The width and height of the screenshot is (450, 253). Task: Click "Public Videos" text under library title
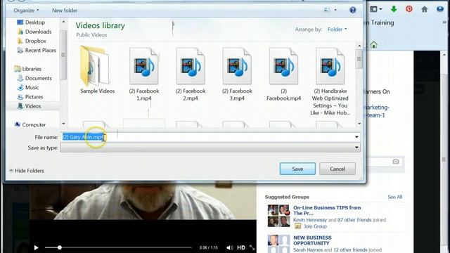[x=91, y=35]
